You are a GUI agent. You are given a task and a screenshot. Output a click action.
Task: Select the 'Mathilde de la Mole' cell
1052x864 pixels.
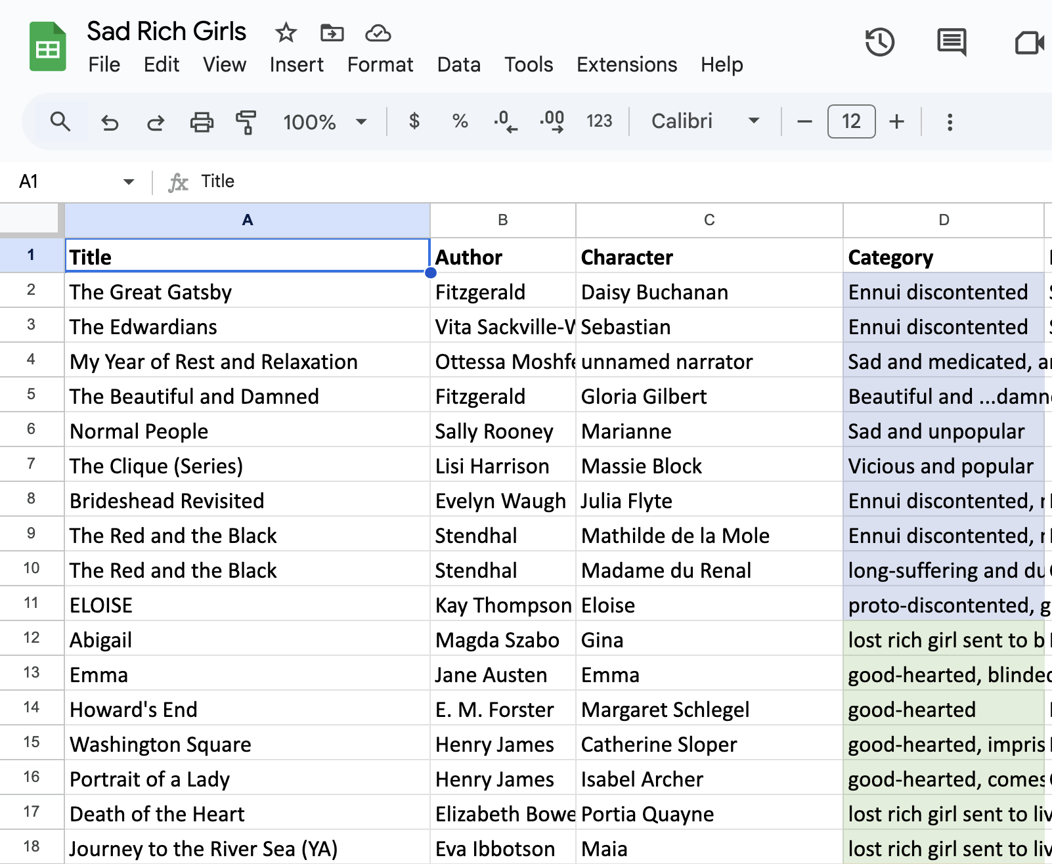(709, 535)
